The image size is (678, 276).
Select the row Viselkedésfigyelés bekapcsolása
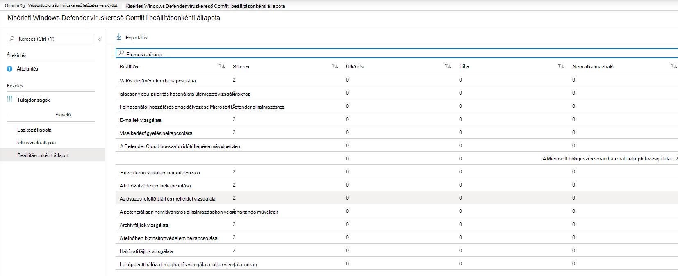point(397,132)
